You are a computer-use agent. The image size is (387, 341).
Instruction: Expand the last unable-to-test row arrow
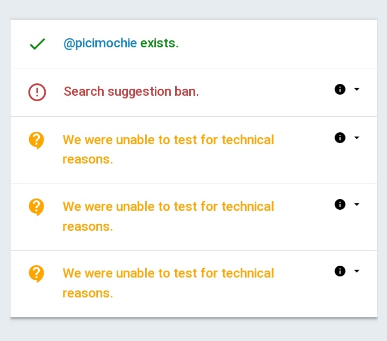coord(356,271)
